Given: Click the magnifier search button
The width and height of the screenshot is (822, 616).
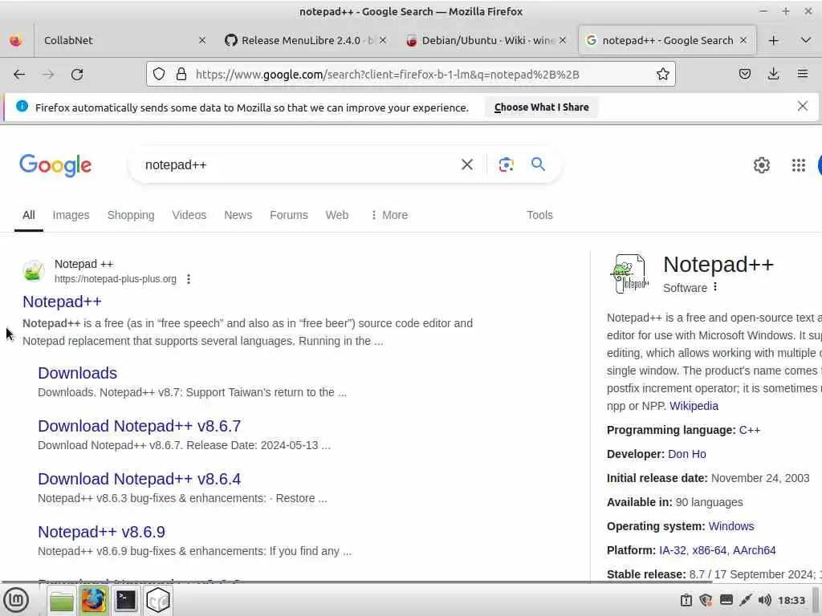Looking at the screenshot, I should click(538, 164).
